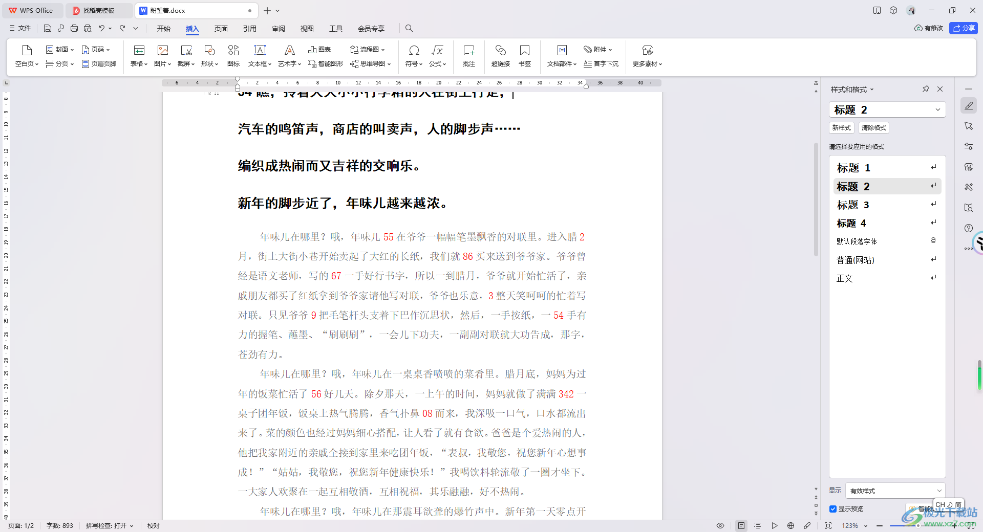Open the View (视图) ribbon tab
Screen dimensions: 983x532
(x=307, y=29)
